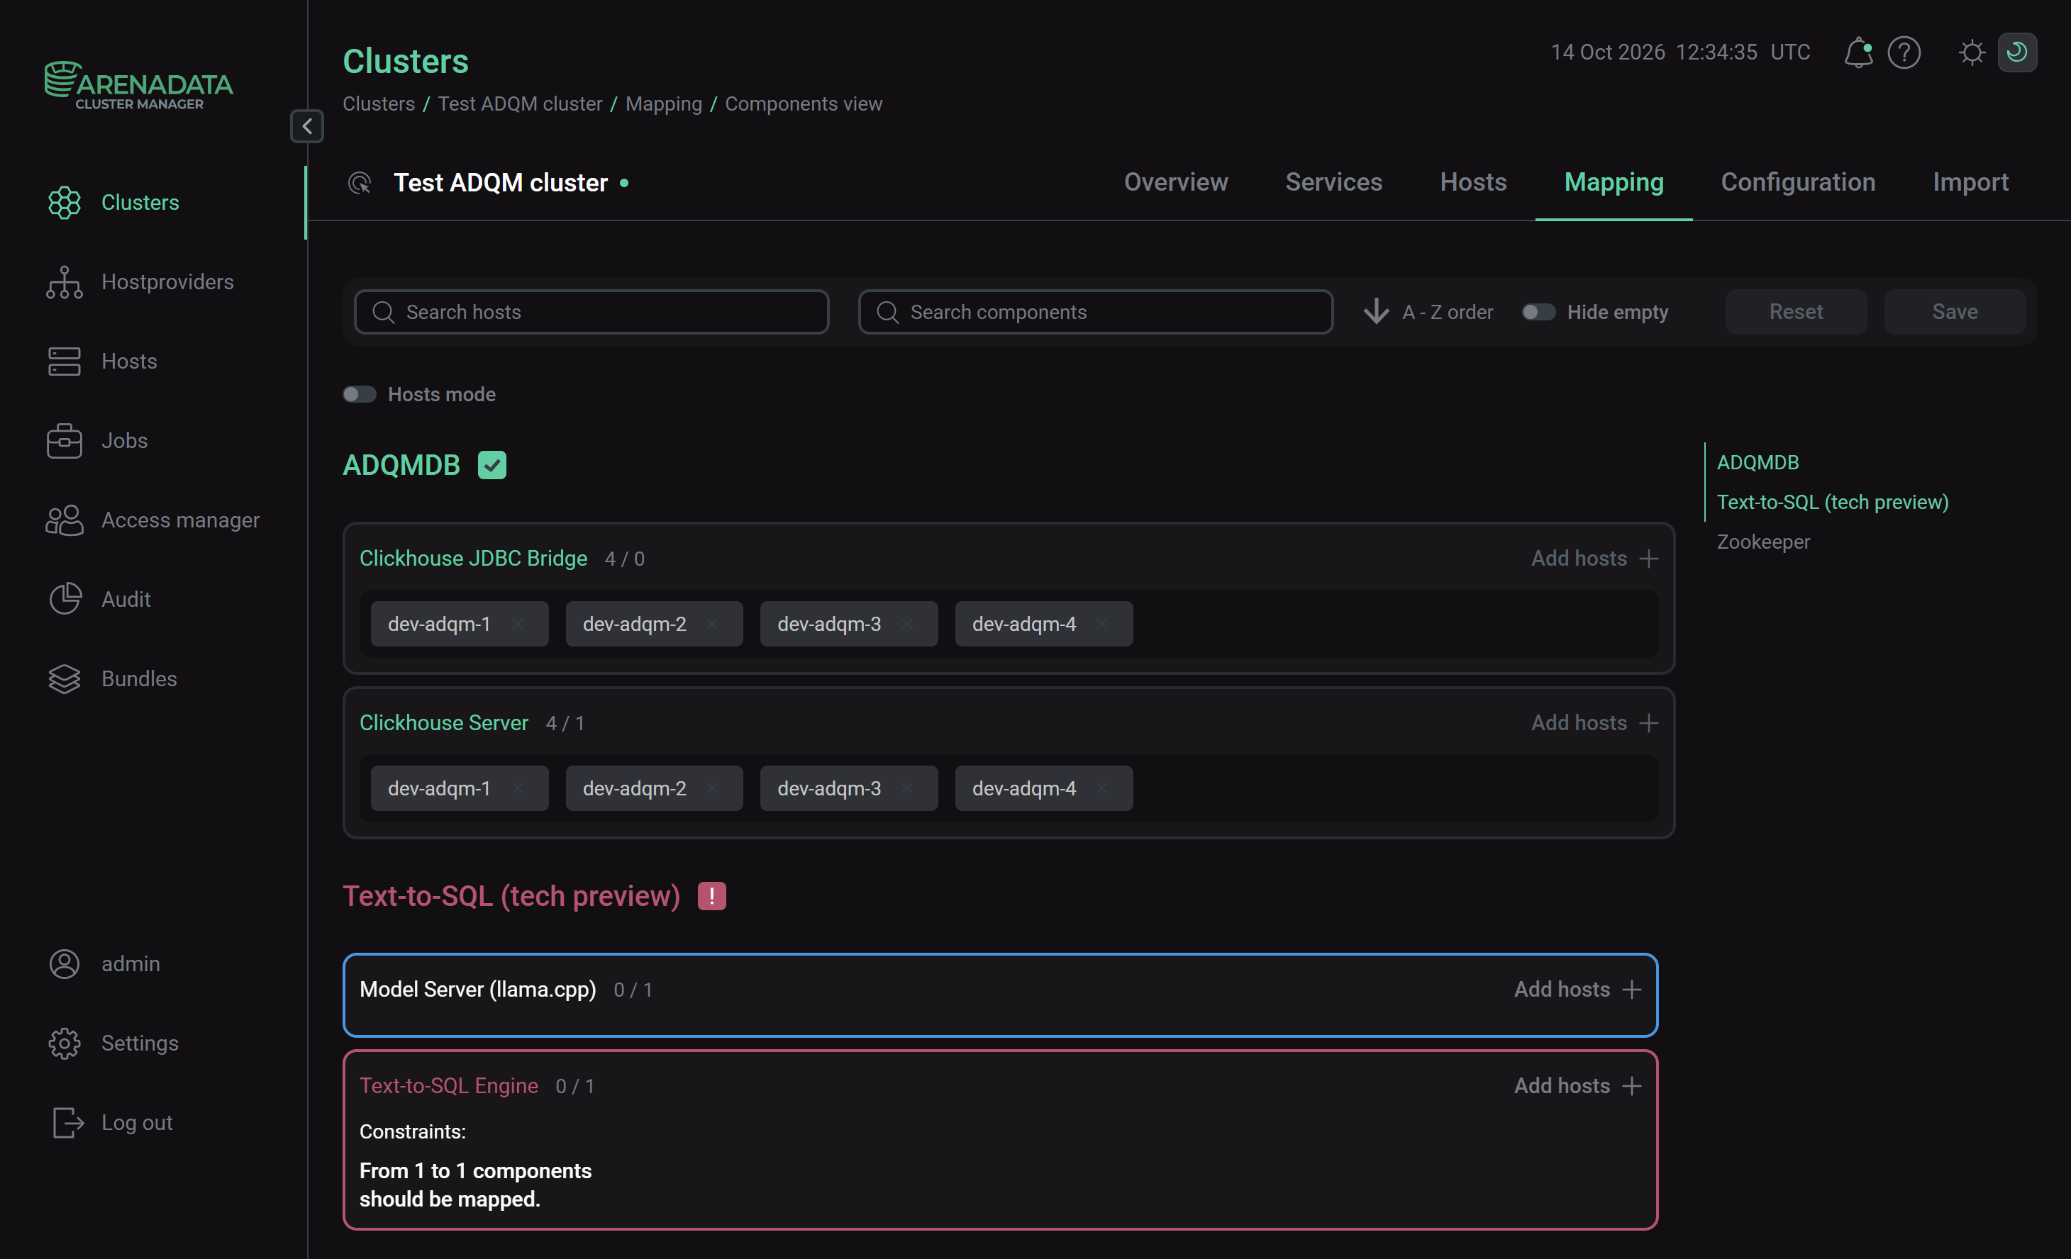
Task: Switch to light theme sun icon
Action: 1971,53
